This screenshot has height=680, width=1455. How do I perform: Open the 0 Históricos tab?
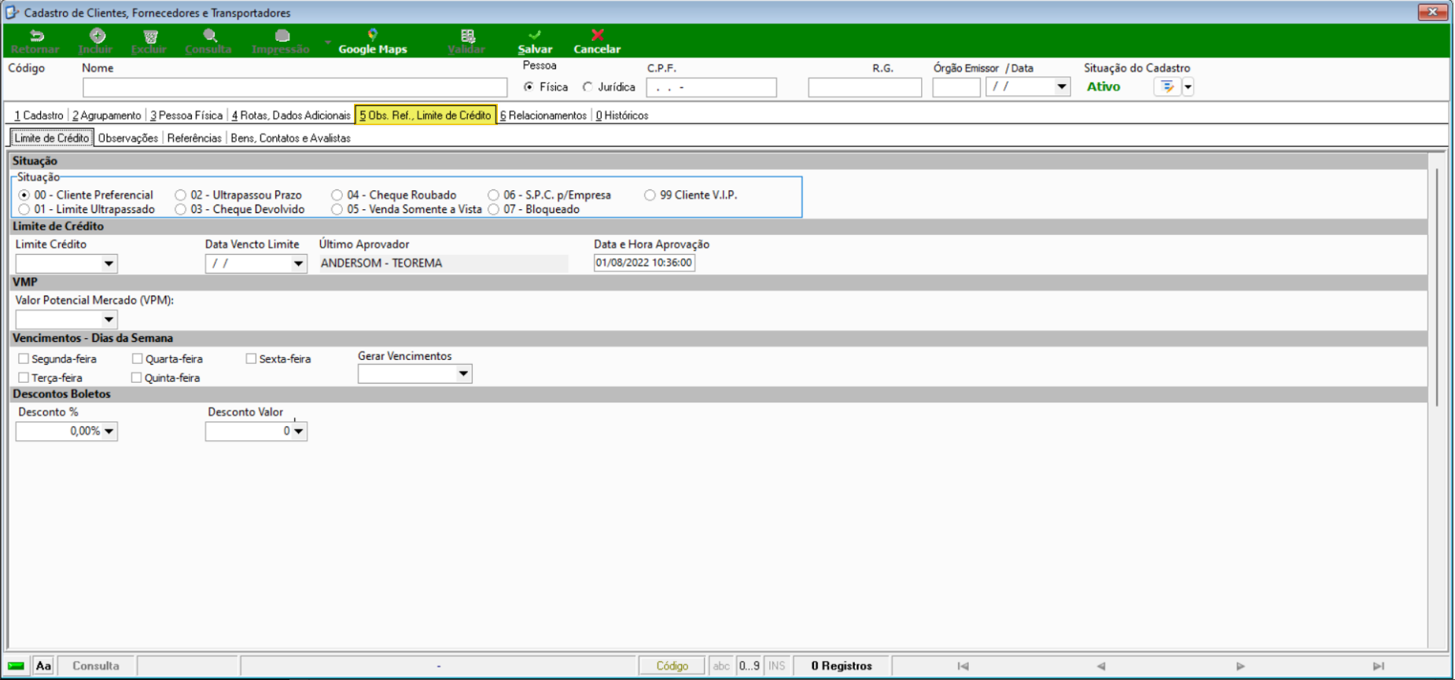[x=622, y=116]
